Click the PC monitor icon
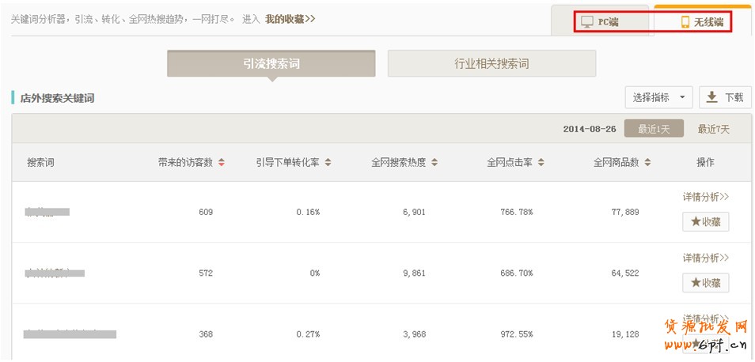The height and width of the screenshot is (362, 755). [586, 21]
